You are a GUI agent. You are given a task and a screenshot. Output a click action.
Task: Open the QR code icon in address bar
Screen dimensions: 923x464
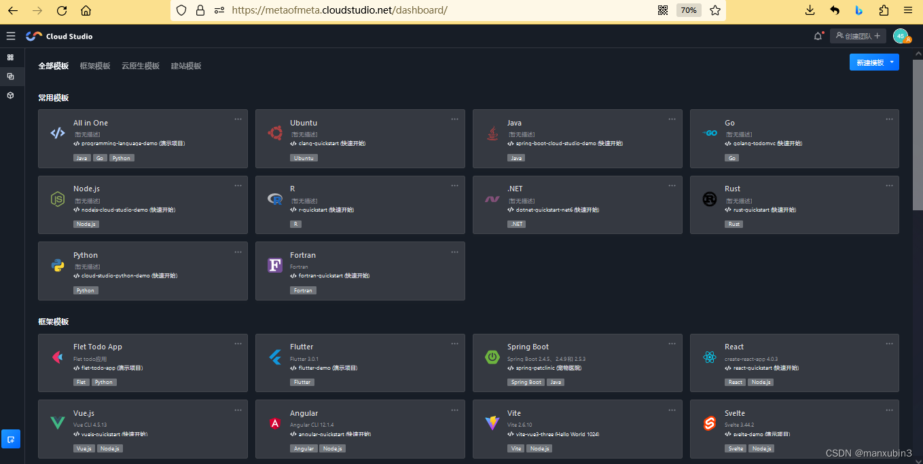click(x=663, y=10)
